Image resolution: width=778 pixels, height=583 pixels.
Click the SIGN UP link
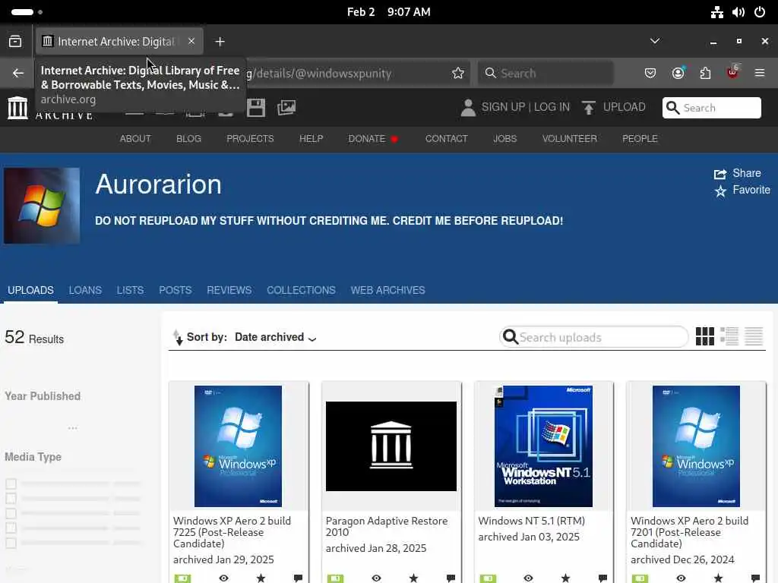503,107
